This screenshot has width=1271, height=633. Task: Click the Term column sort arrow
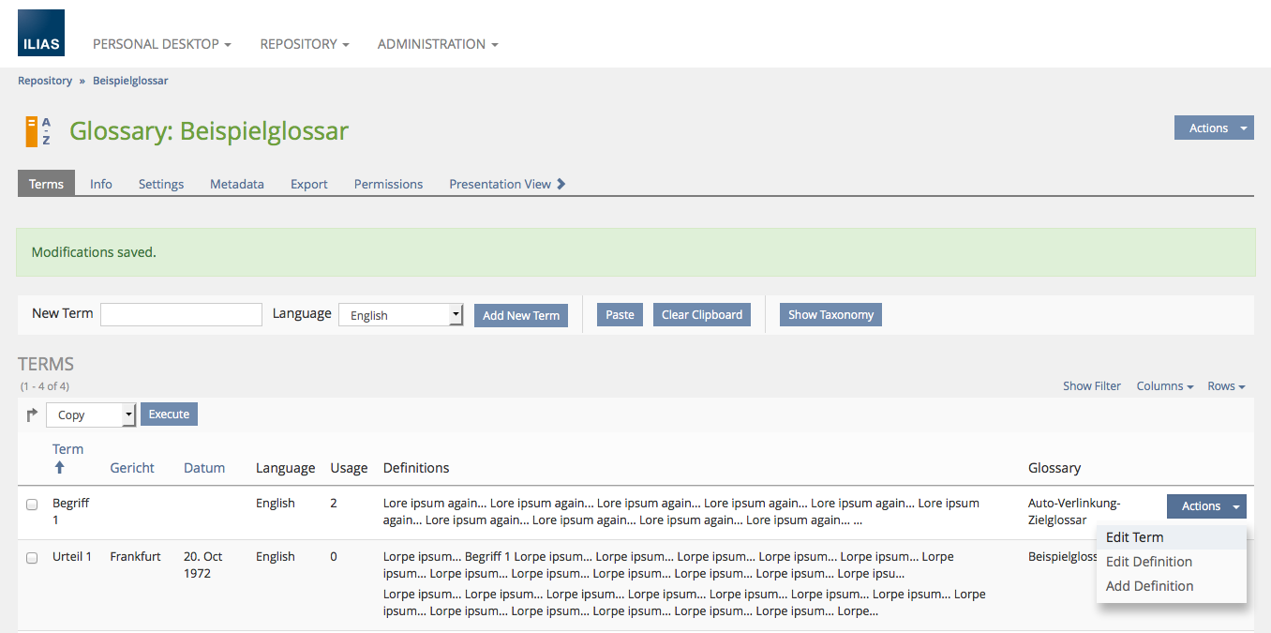(60, 467)
